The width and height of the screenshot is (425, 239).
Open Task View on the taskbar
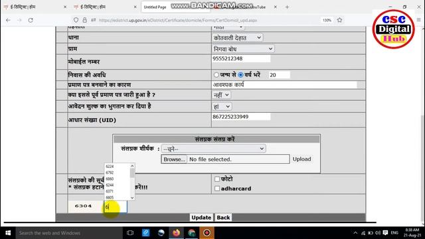click(x=130, y=233)
